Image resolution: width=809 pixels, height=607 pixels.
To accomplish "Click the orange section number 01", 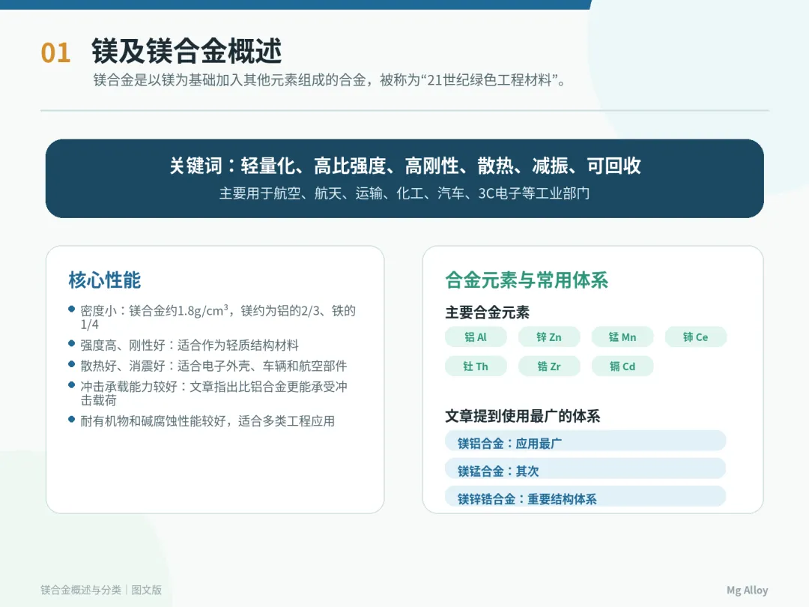I will [x=55, y=53].
